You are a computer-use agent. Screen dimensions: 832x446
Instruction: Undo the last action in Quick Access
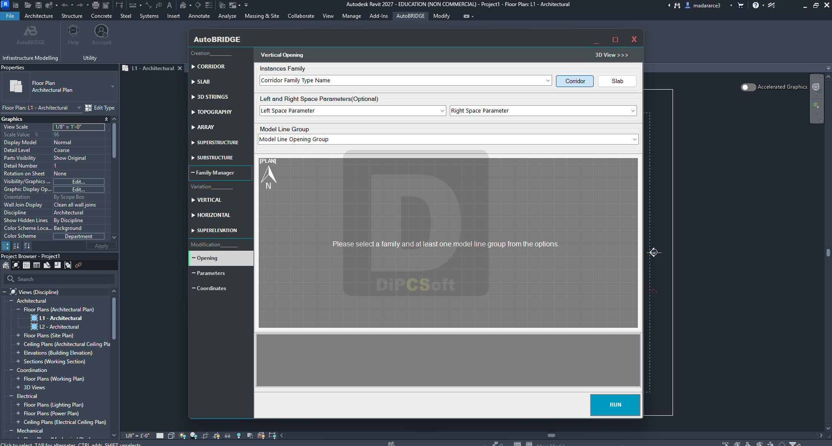coord(65,5)
